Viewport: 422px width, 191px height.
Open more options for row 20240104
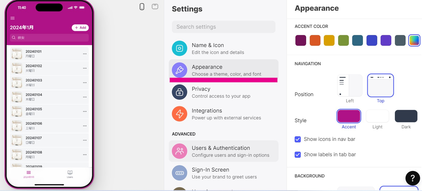[85, 97]
